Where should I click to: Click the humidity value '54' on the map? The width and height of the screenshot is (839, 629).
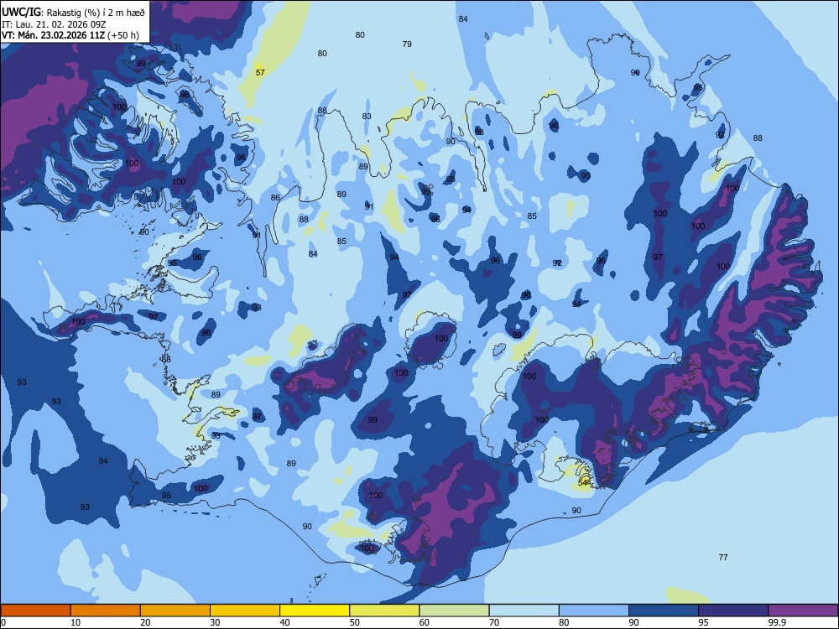coord(583,482)
